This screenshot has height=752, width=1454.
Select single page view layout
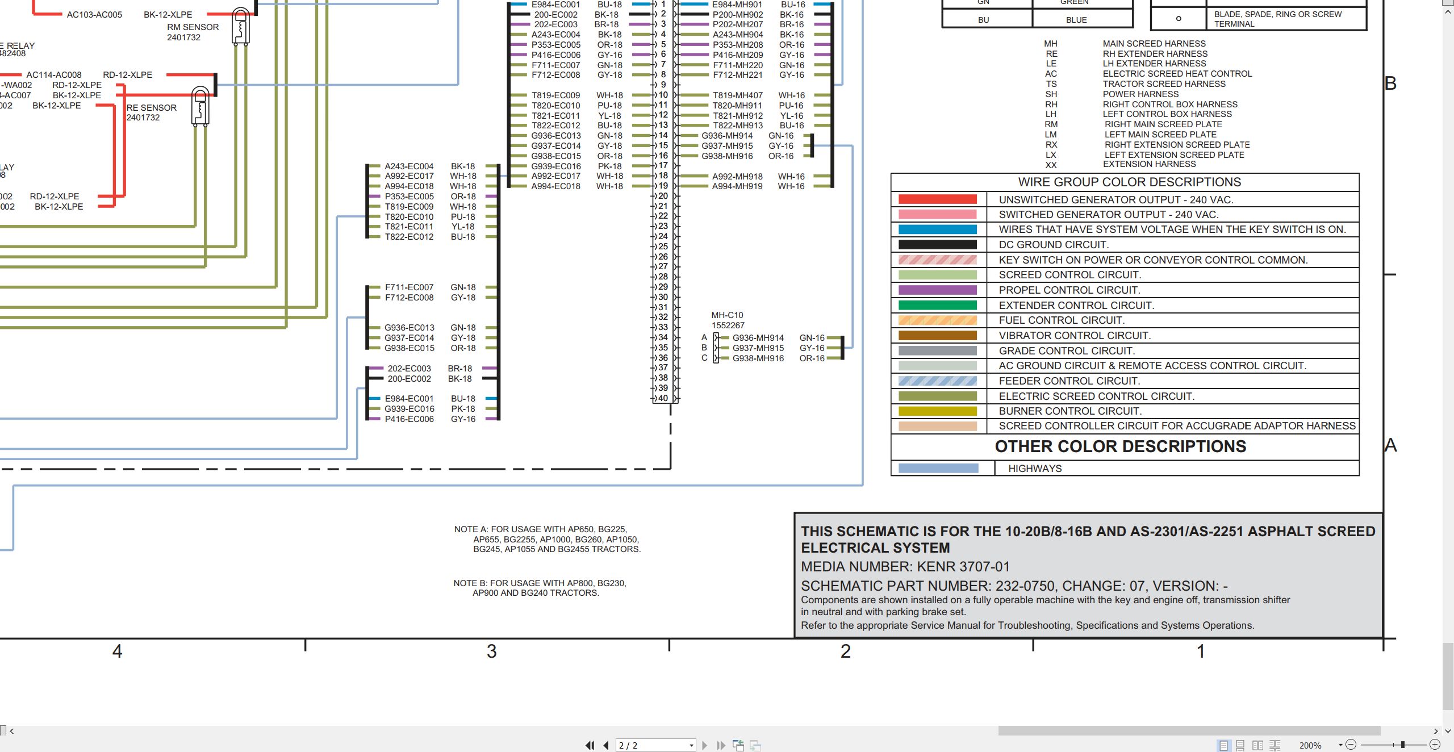pos(1223,745)
